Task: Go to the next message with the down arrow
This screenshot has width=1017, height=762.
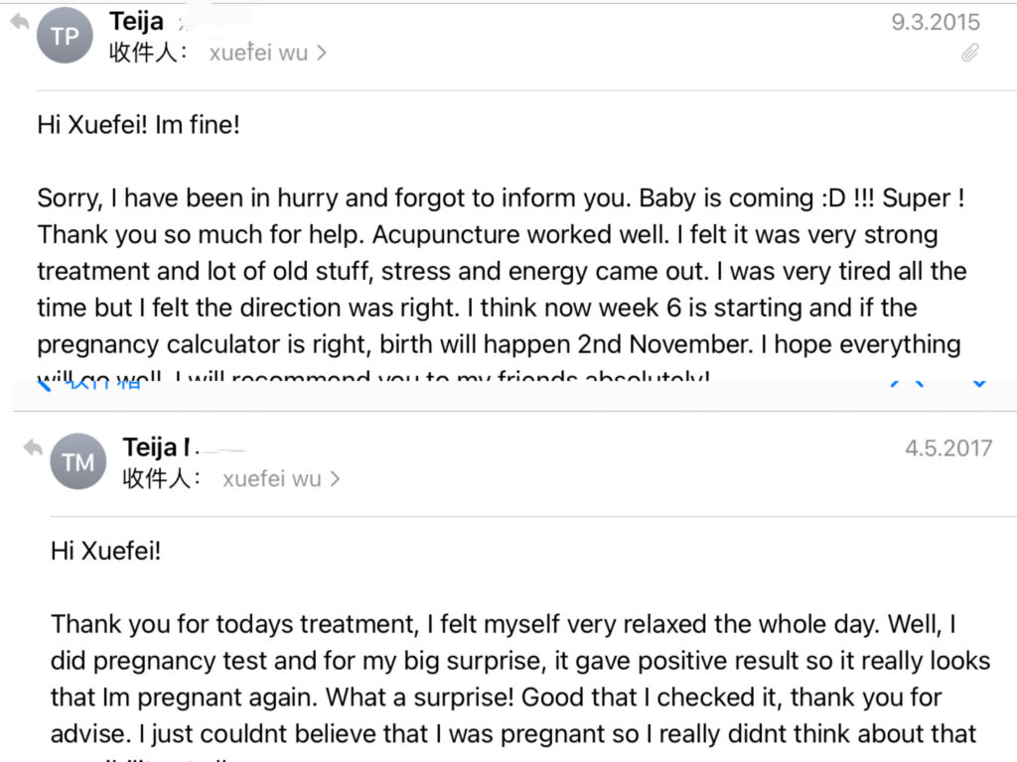Action: [978, 385]
